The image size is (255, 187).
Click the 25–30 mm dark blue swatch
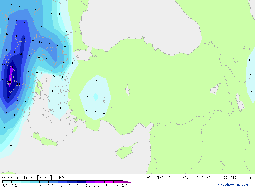point(81,182)
